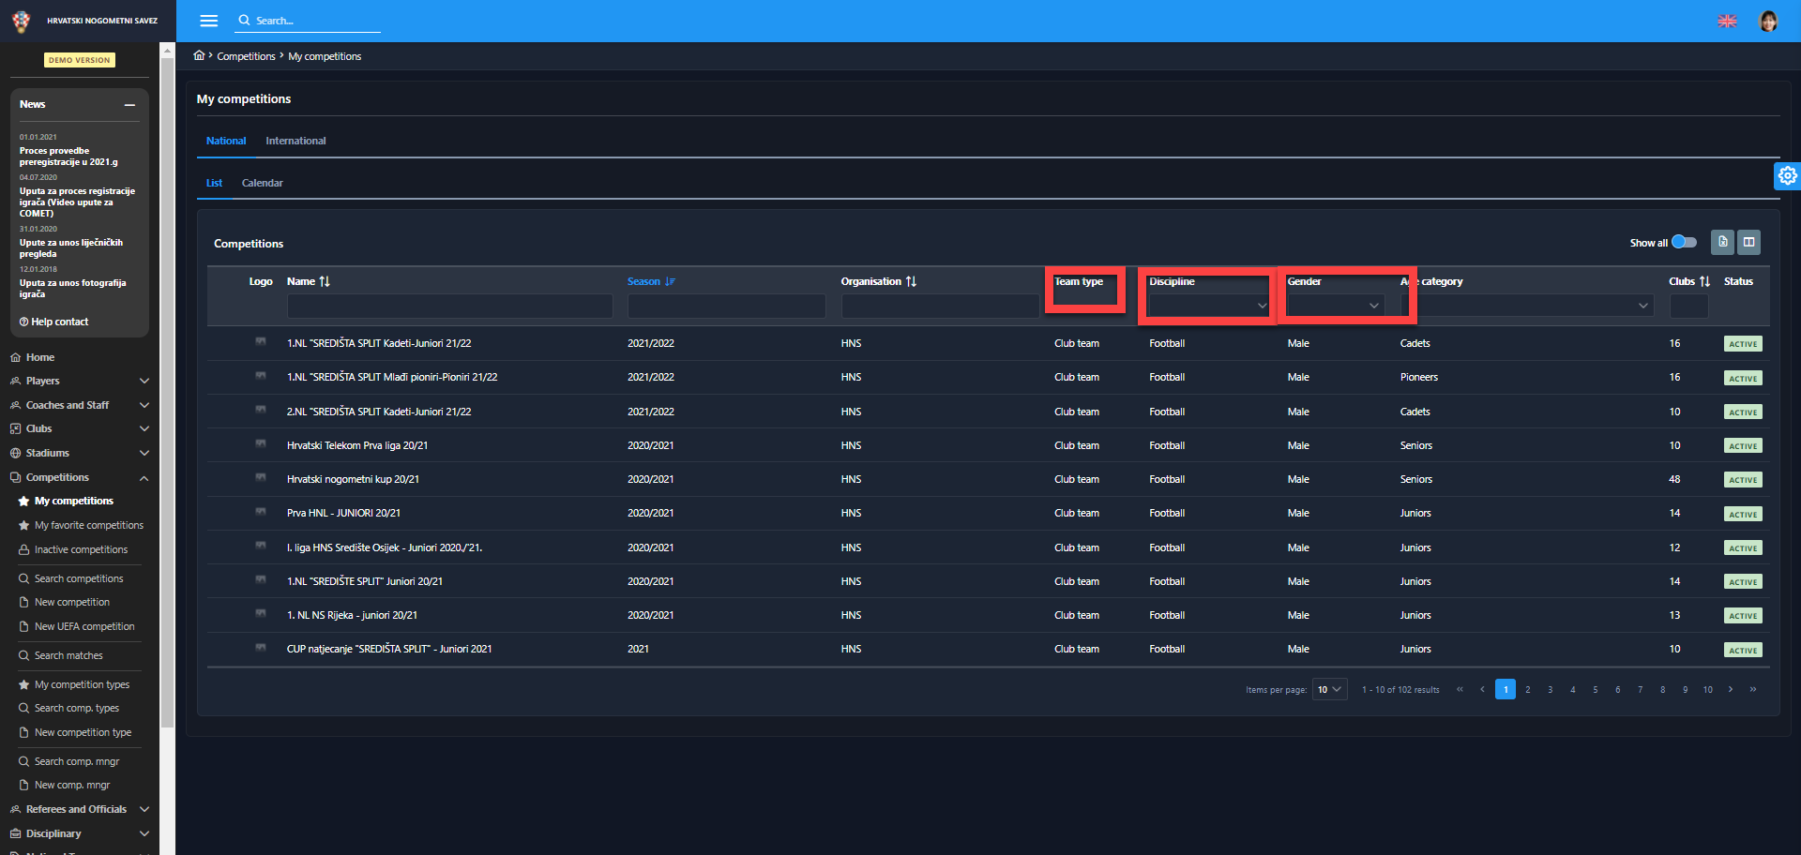Open the user profile avatar
The width and height of the screenshot is (1801, 855).
pyautogui.click(x=1768, y=21)
